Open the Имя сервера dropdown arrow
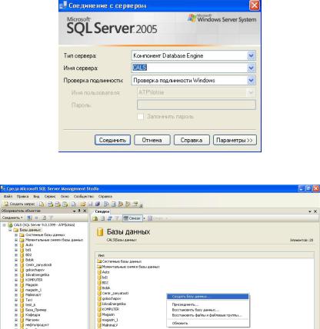The width and height of the screenshot is (320, 329). [251, 68]
